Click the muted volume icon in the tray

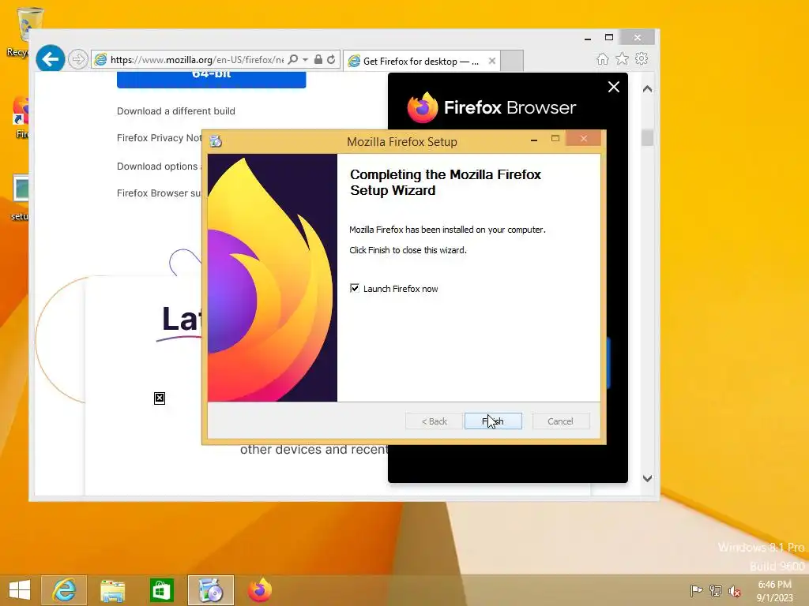(x=734, y=591)
